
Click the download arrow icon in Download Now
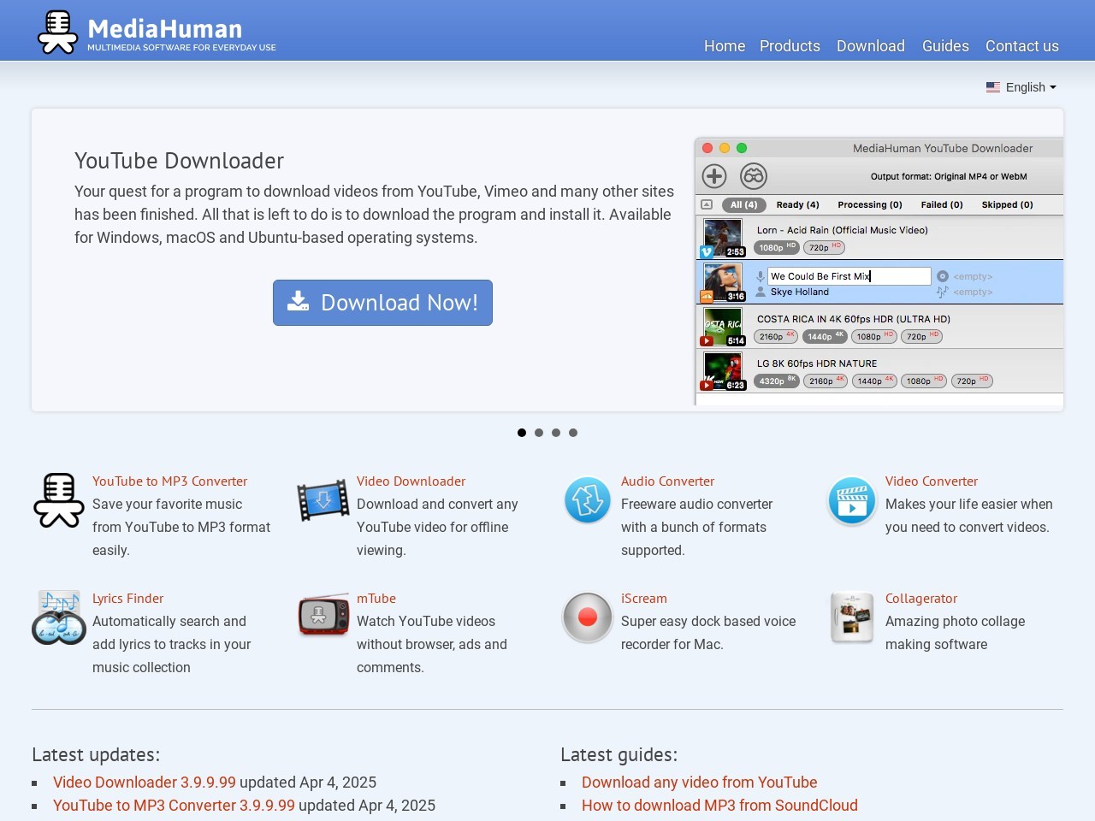[298, 301]
